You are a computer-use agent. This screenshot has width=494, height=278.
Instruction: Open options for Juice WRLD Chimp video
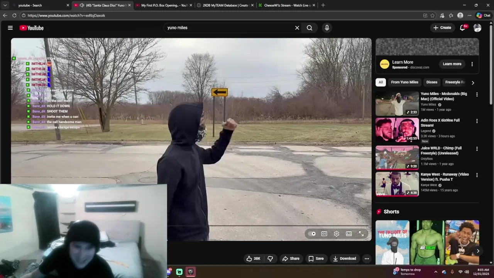coord(477,149)
